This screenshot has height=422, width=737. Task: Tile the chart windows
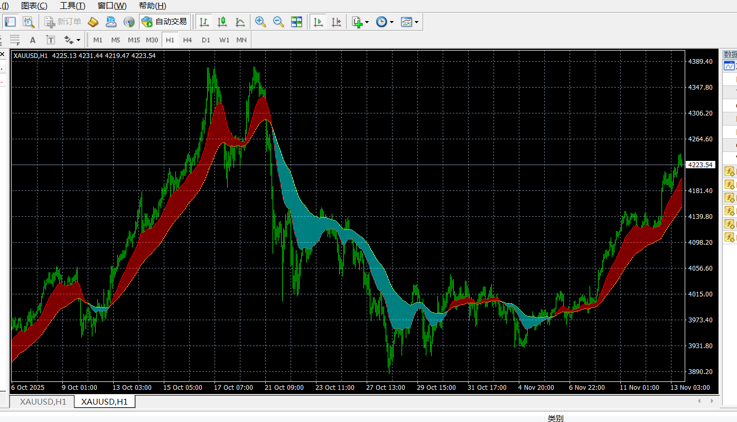pyautogui.click(x=296, y=22)
